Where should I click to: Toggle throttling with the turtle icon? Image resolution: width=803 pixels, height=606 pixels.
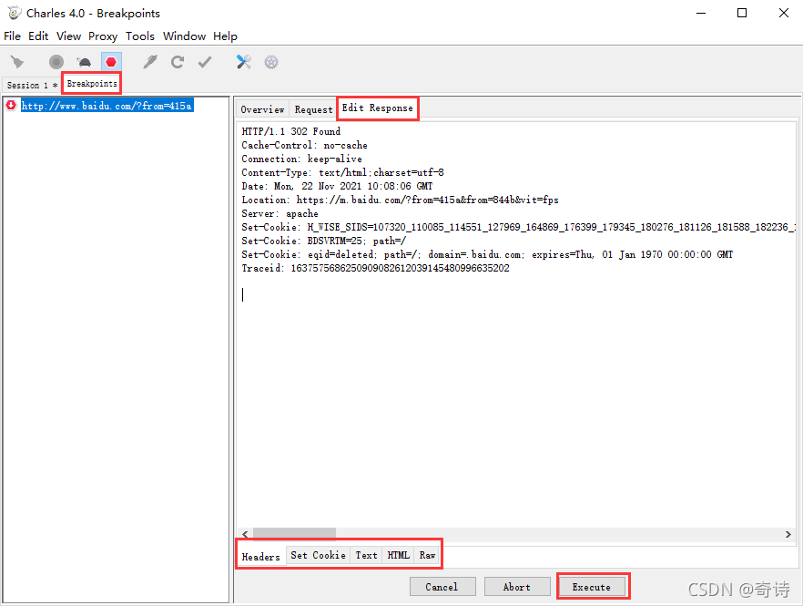(84, 62)
